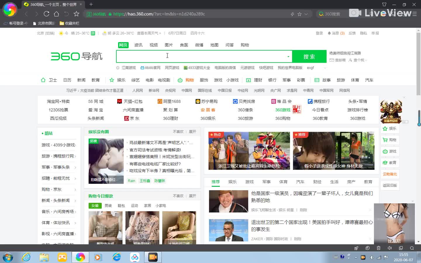Click the trash icon in browser status bar
The height and width of the screenshot is (263, 421).
pos(379,248)
